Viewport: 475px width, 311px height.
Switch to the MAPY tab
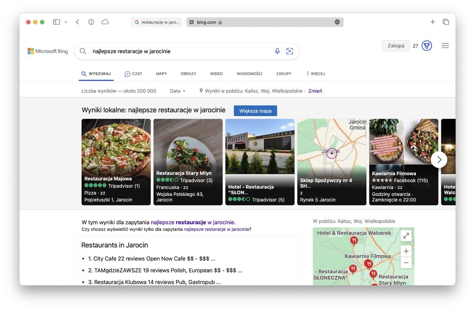point(161,74)
